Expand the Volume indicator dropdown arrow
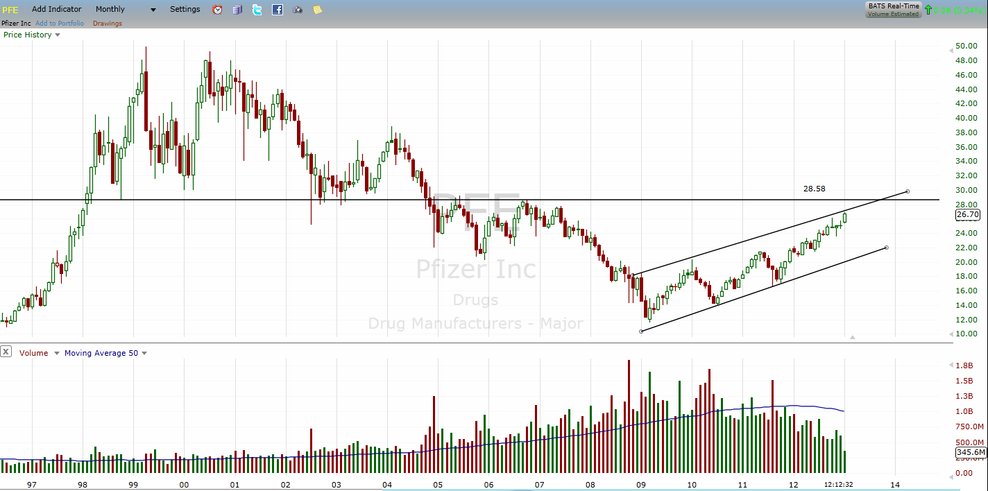 (57, 353)
